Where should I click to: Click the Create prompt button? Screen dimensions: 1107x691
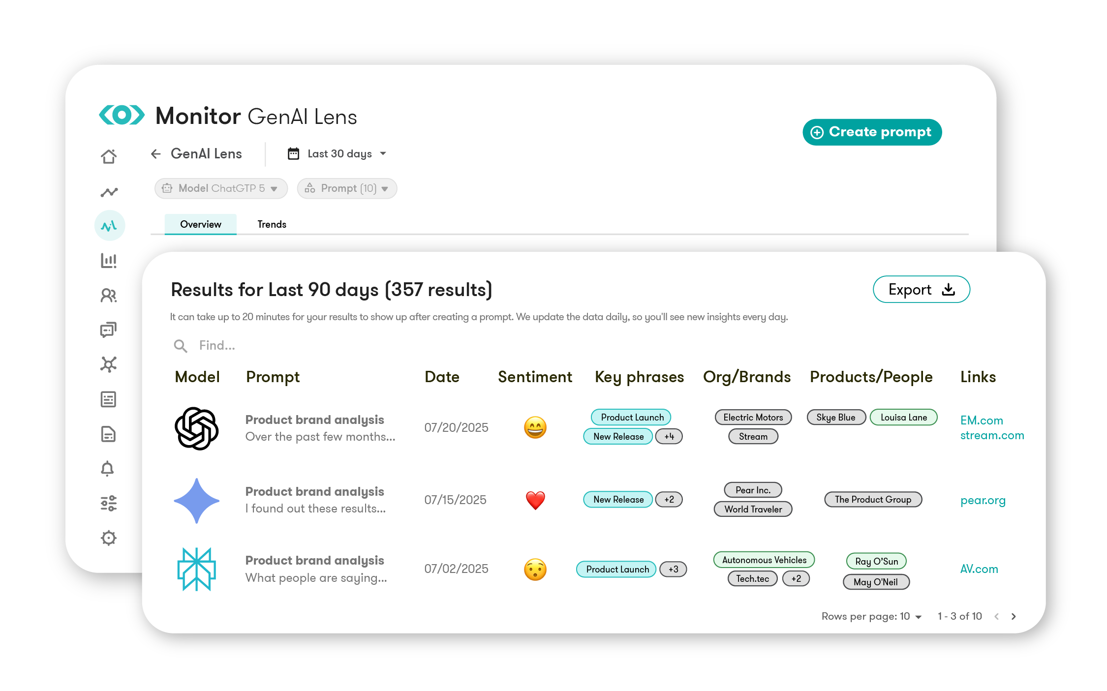[872, 132]
